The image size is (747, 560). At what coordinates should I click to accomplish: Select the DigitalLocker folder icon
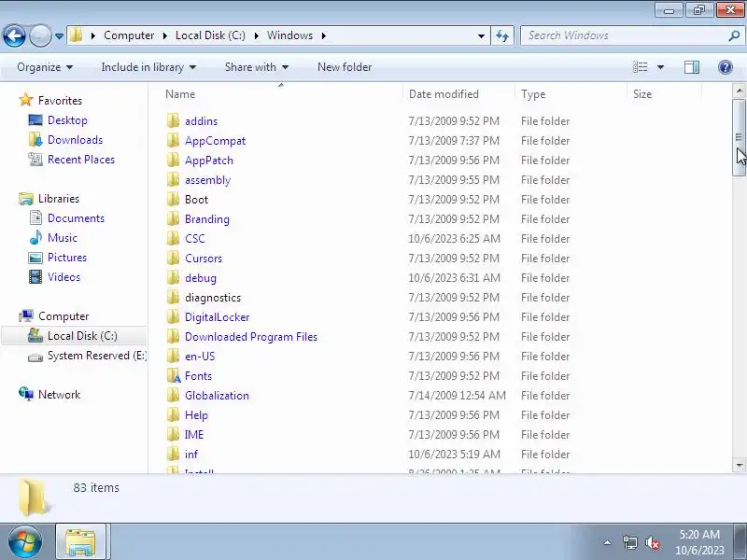(174, 316)
